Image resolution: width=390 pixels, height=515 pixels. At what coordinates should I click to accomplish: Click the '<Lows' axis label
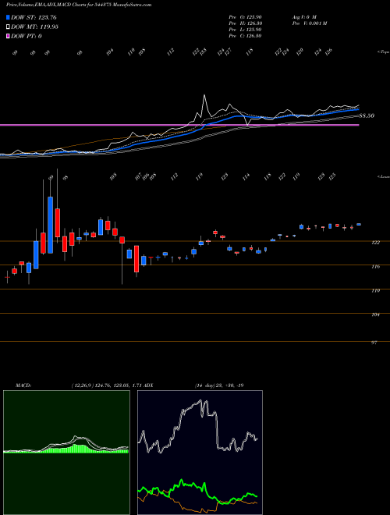(383, 176)
